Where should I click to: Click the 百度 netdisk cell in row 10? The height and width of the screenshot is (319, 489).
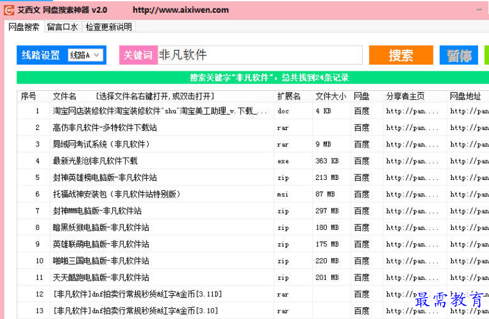point(362,261)
